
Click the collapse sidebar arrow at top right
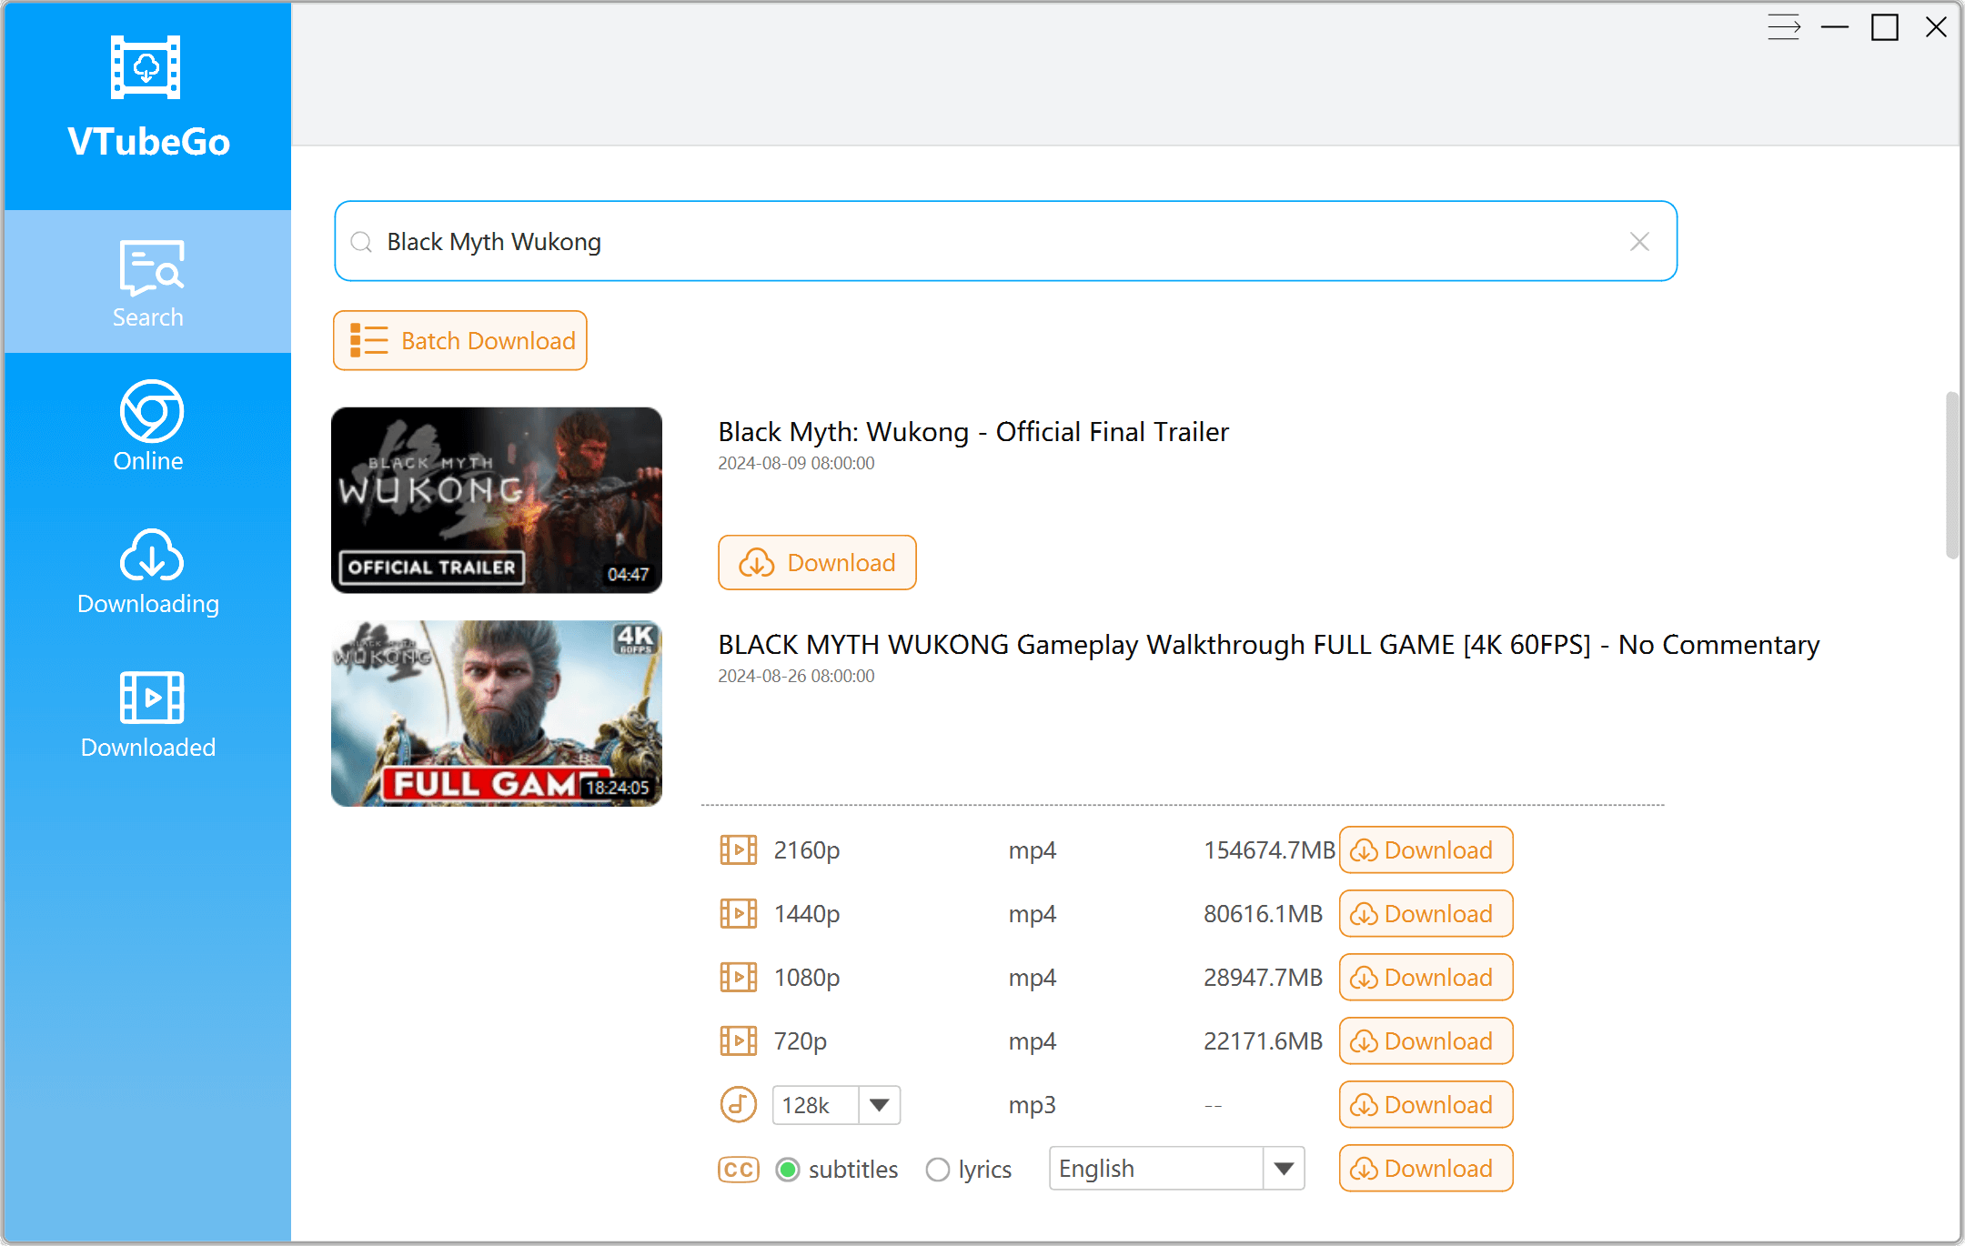tap(1785, 27)
